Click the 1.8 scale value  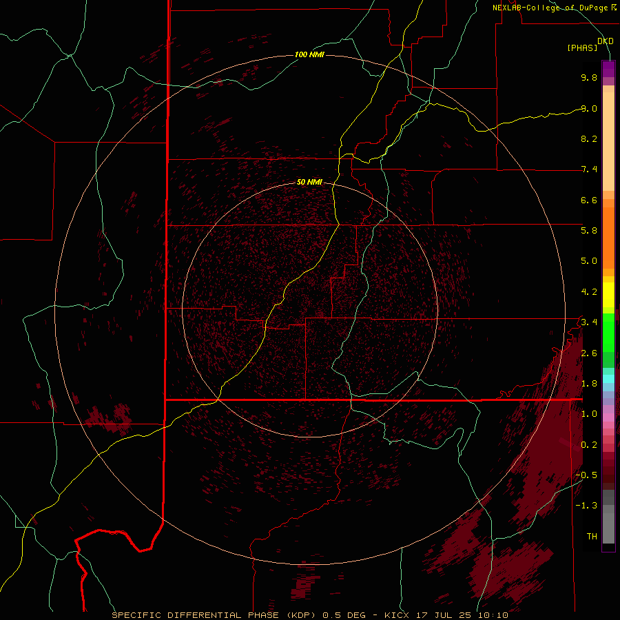click(x=589, y=384)
